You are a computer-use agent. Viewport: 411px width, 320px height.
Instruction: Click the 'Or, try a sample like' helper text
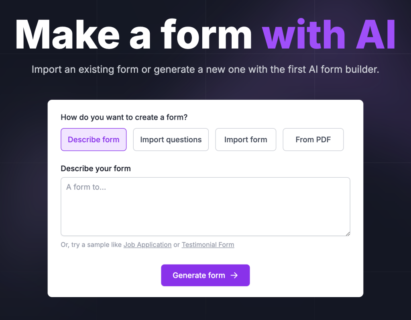click(91, 244)
